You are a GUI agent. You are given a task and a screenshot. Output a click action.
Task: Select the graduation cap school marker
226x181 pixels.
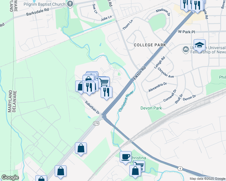coord(199,46)
